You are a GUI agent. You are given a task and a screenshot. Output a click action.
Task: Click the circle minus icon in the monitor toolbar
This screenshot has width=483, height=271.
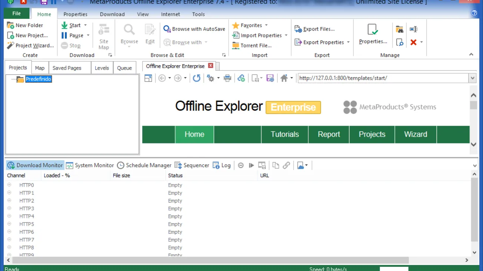[241, 165]
